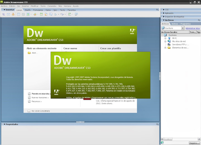
Task: Open the Archivos panel options menu icon
Action: pos(199,20)
